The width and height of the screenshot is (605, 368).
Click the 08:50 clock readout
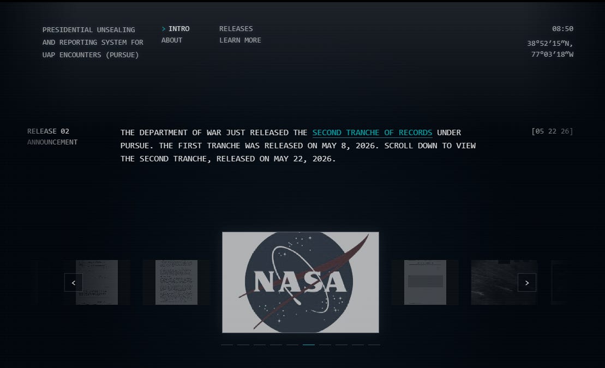(x=562, y=29)
